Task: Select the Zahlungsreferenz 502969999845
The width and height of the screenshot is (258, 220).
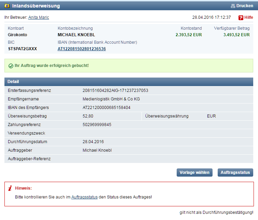Action: (97, 125)
